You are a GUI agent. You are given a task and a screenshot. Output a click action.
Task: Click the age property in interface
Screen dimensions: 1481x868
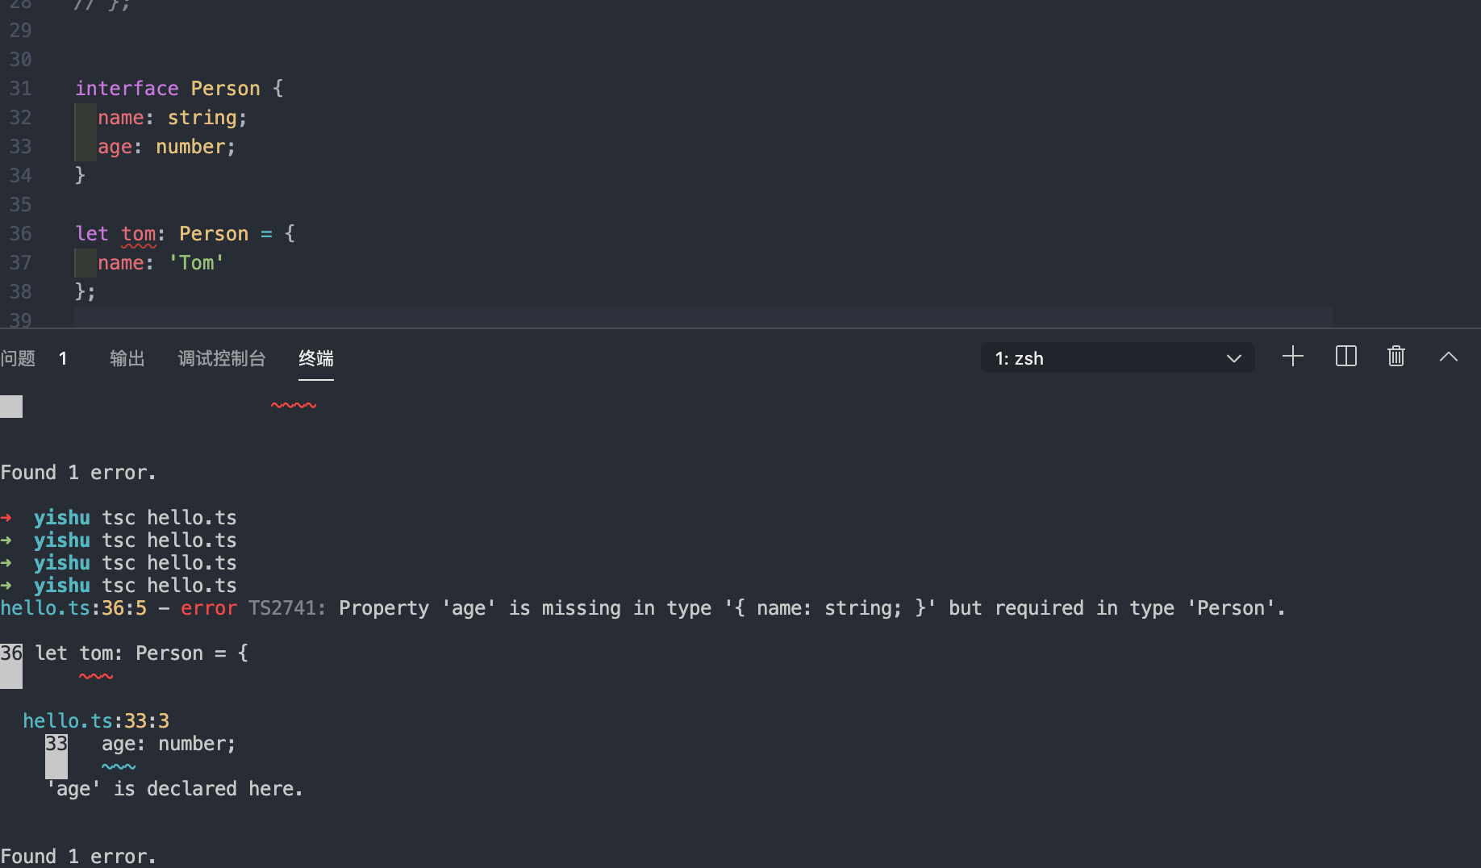[115, 147]
